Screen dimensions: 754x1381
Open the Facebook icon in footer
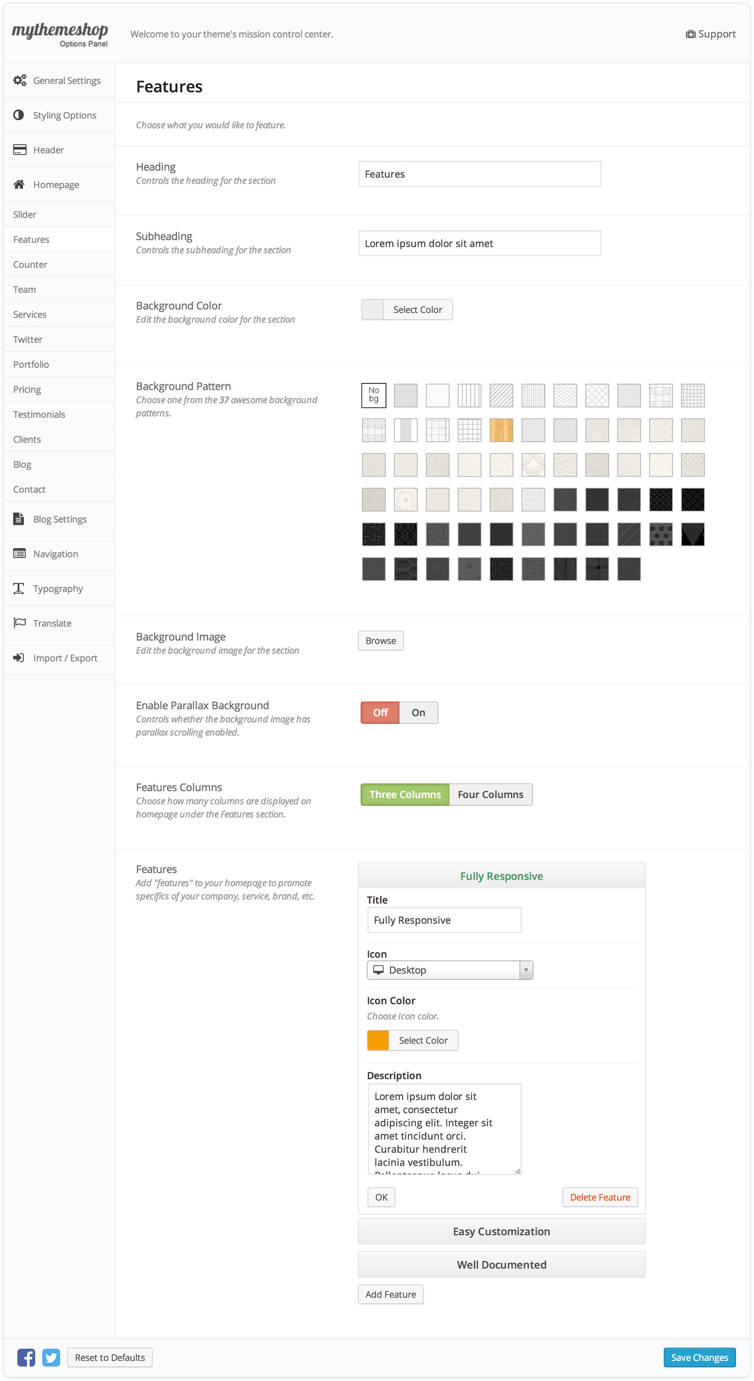[x=26, y=1357]
